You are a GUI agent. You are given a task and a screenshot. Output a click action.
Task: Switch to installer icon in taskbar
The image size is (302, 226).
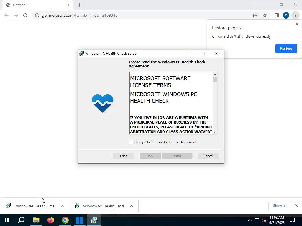click(x=94, y=220)
